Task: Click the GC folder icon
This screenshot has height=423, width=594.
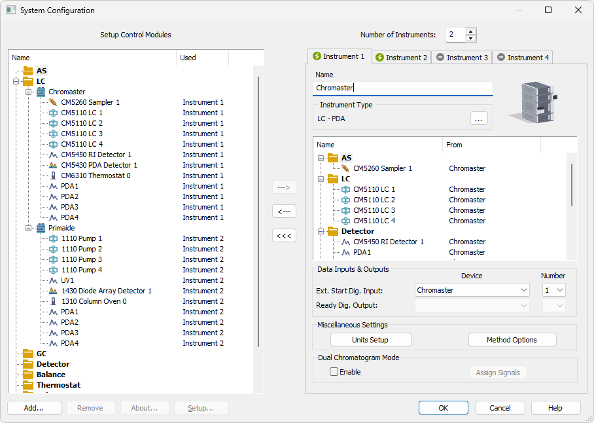Action: coord(27,354)
